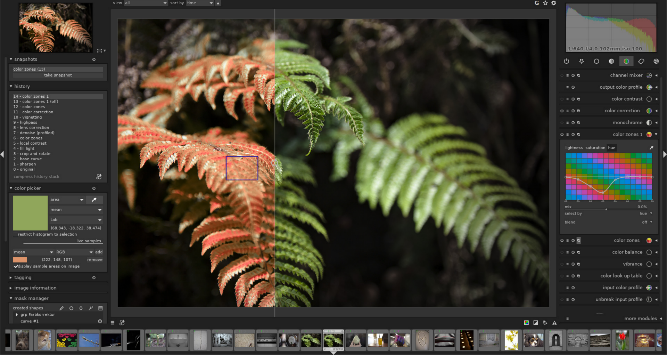667x355 pixels.
Task: Click the compress history stack icon
Action: point(99,177)
